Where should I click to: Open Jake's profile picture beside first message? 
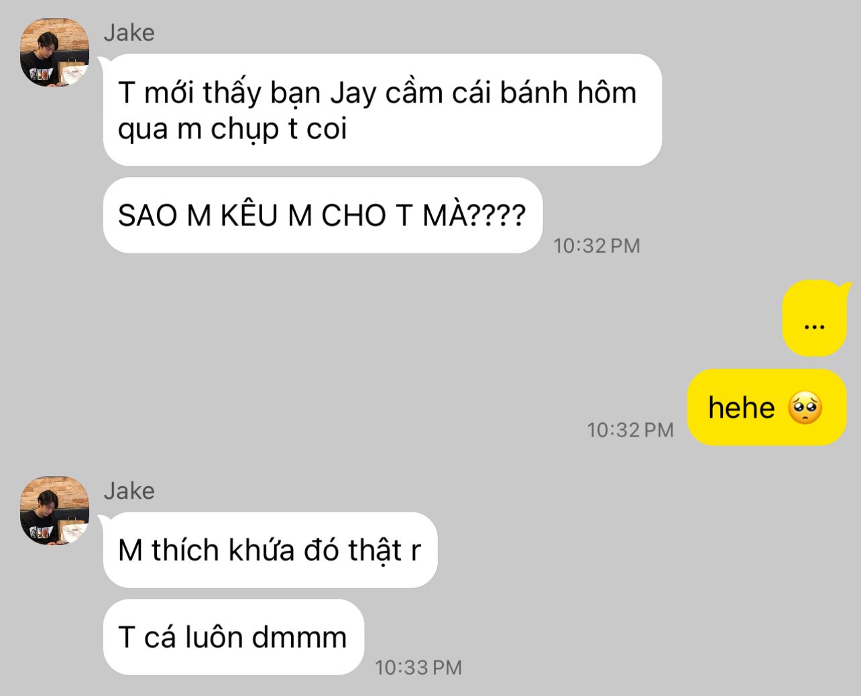pyautogui.click(x=54, y=52)
